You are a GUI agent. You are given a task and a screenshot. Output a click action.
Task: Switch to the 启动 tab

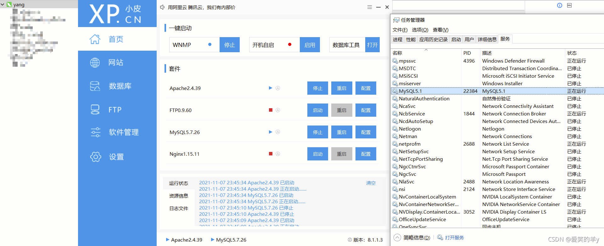[456, 39]
